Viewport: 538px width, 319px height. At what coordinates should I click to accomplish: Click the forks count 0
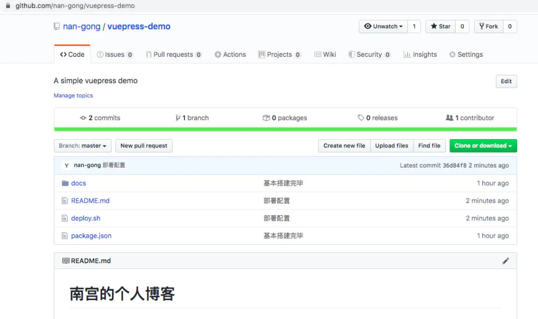point(510,26)
